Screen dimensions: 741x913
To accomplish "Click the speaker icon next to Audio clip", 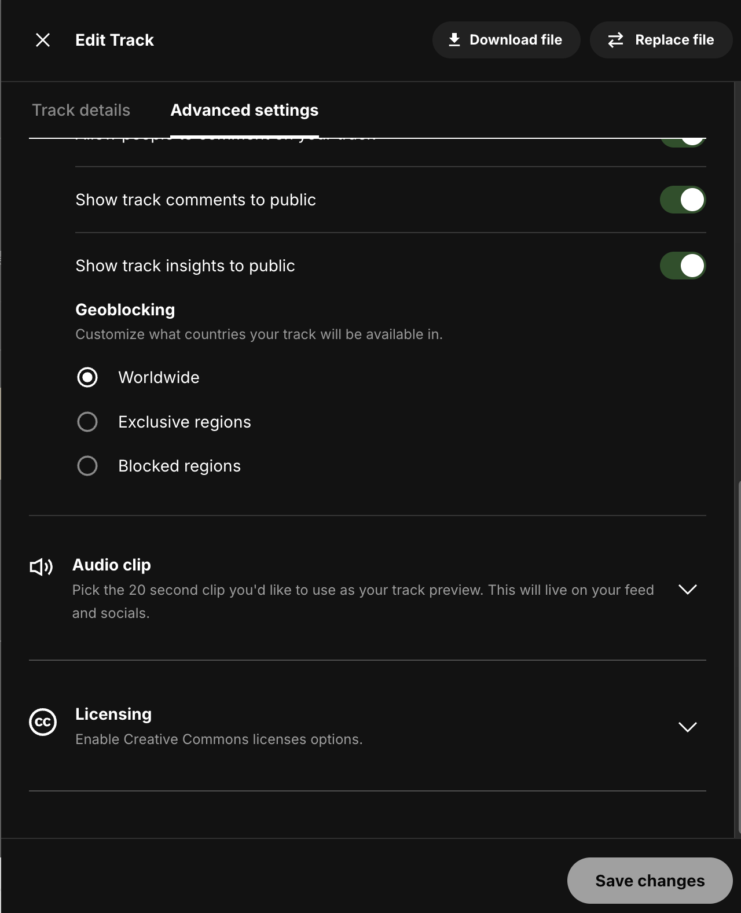I will click(41, 566).
